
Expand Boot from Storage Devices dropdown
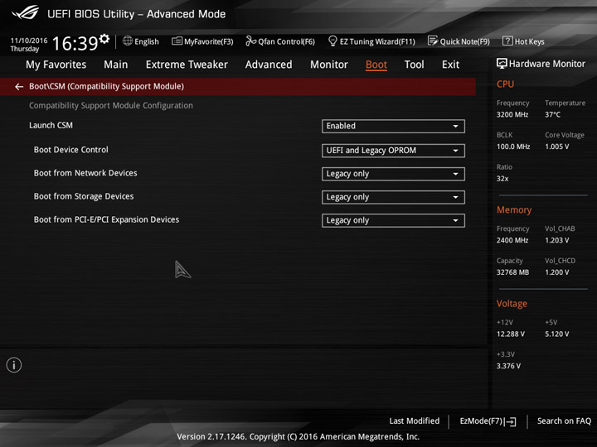coord(393,197)
